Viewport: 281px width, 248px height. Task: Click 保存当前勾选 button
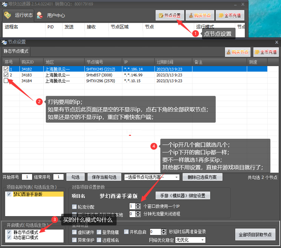pyautogui.click(x=104, y=177)
